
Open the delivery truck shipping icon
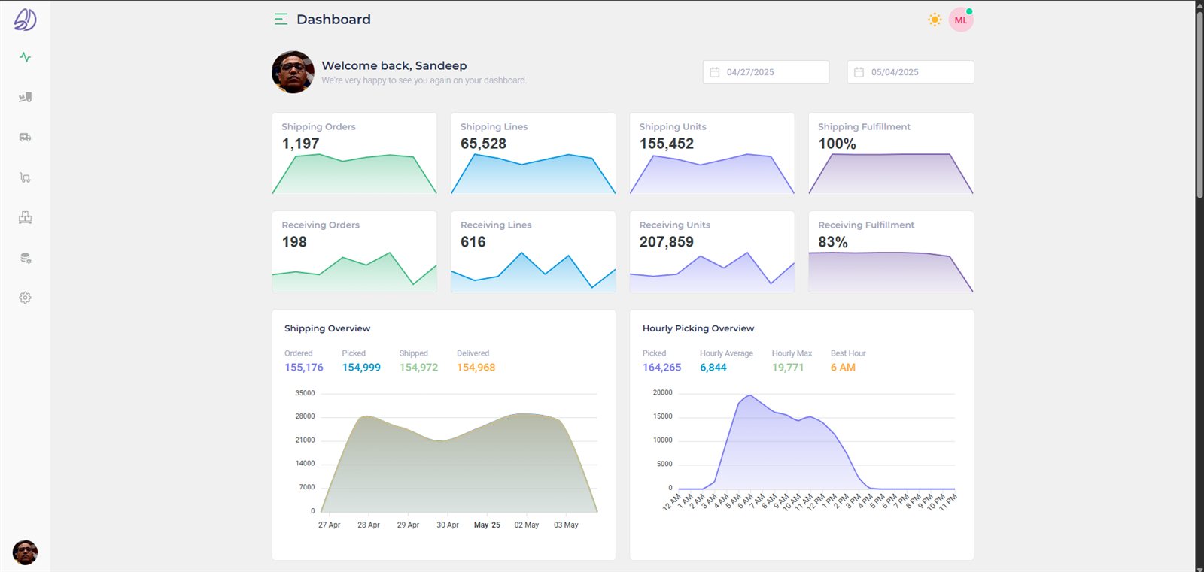click(x=25, y=138)
